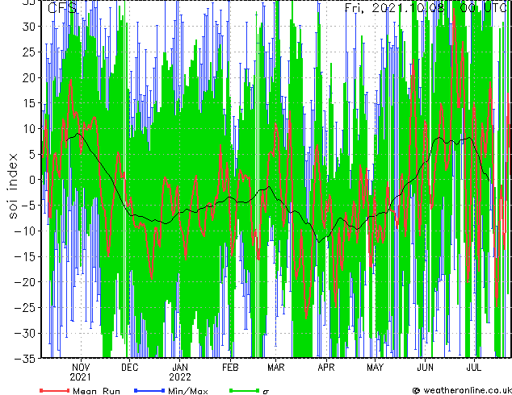Click the year label 2022
The width and height of the screenshot is (512, 395).
[179, 377]
